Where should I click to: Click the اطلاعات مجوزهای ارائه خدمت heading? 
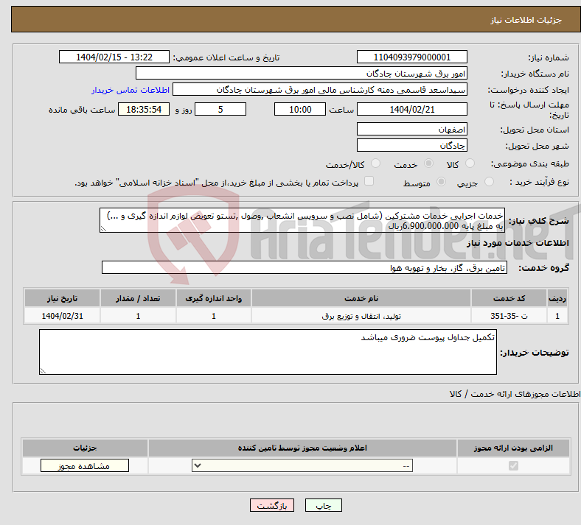coord(515,394)
